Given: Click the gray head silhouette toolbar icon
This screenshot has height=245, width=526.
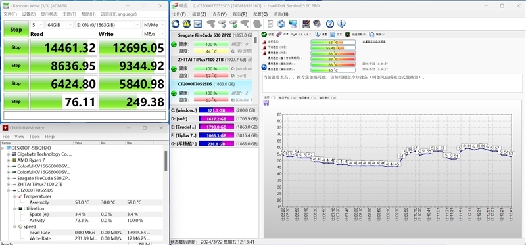Looking at the screenshot, I should [x=258, y=24].
